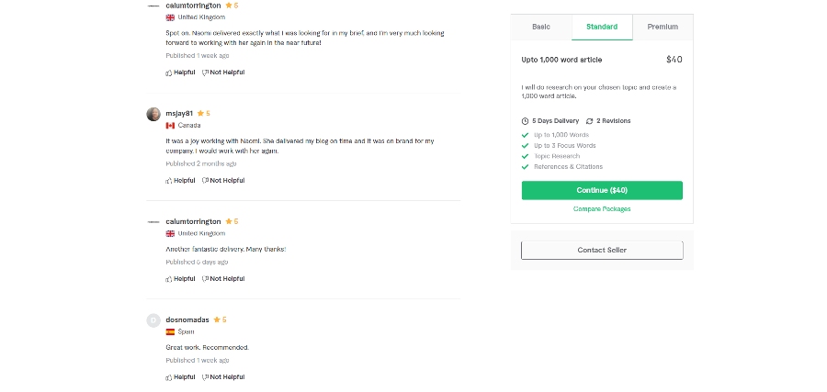Switch to the Basic package tab

[541, 27]
